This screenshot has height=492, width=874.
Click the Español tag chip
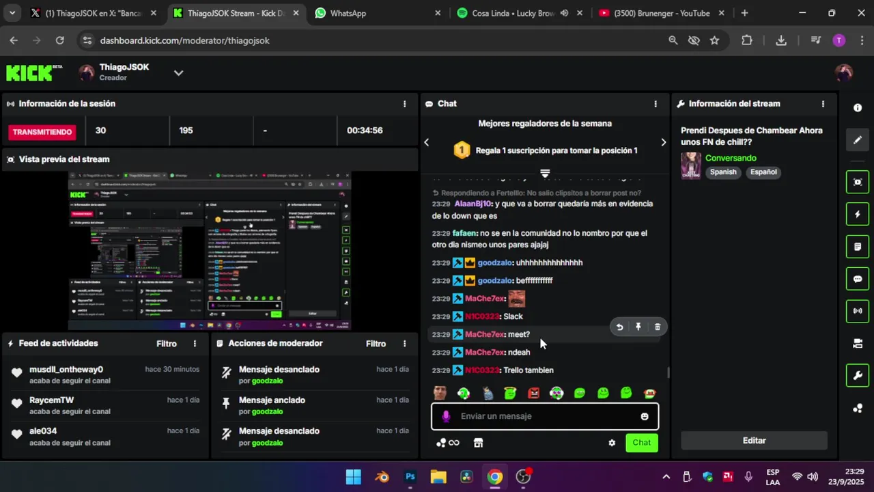pyautogui.click(x=763, y=172)
